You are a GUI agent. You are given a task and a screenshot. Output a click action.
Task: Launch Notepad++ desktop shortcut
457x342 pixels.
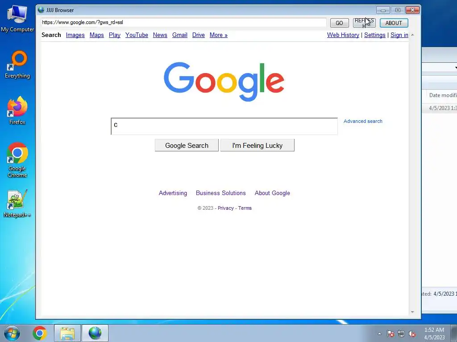click(x=17, y=204)
